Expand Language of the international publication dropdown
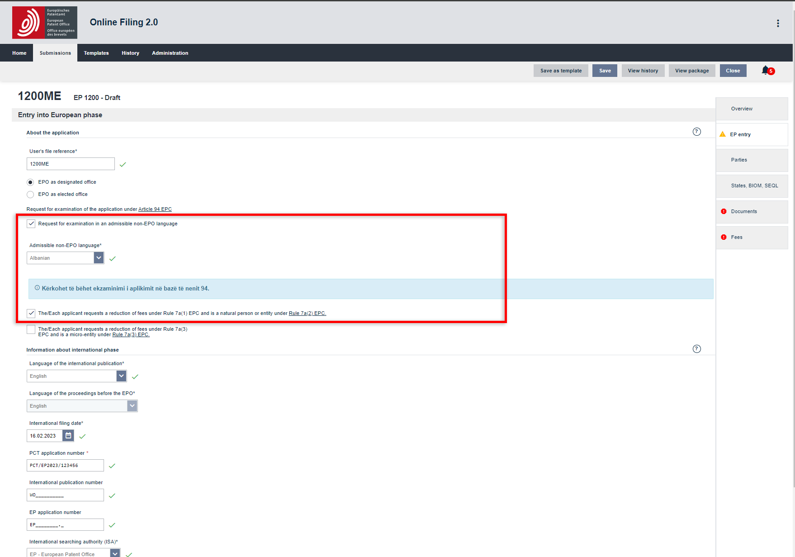Image resolution: width=795 pixels, height=557 pixels. (x=121, y=376)
